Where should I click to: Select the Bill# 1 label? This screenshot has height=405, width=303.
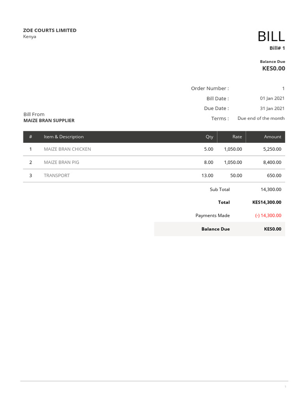point(277,48)
